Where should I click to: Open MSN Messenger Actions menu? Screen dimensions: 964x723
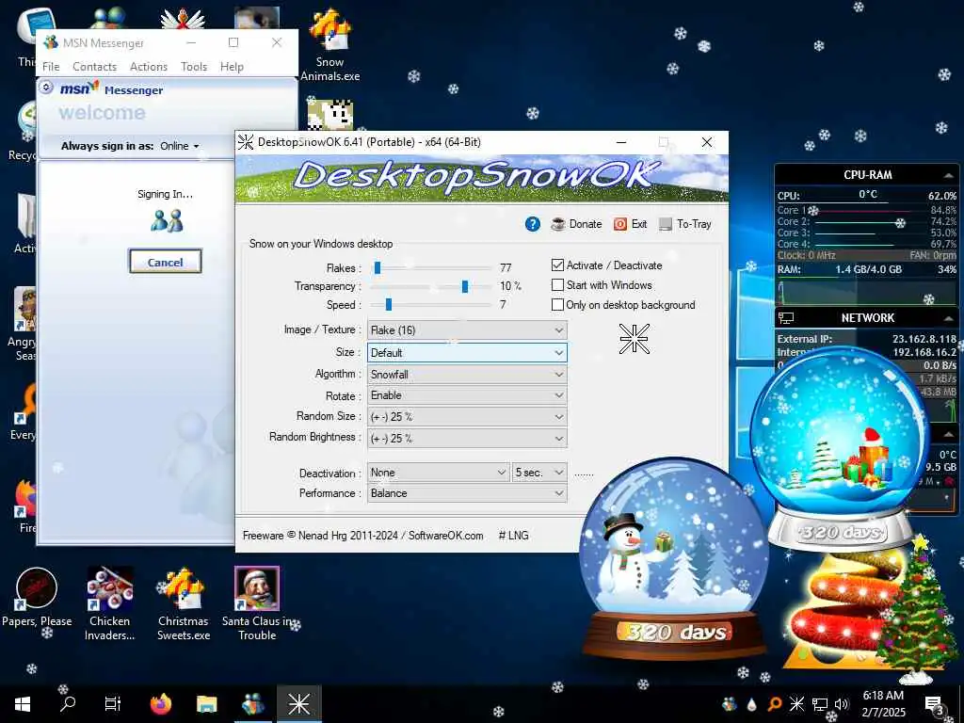(x=149, y=67)
